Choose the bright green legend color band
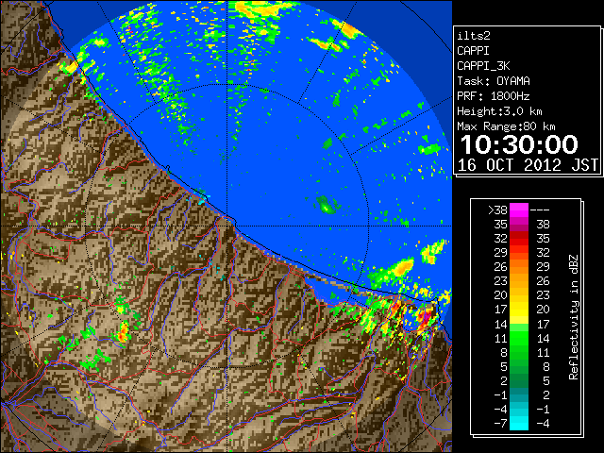This screenshot has width=604, height=453. pyautogui.click(x=519, y=338)
